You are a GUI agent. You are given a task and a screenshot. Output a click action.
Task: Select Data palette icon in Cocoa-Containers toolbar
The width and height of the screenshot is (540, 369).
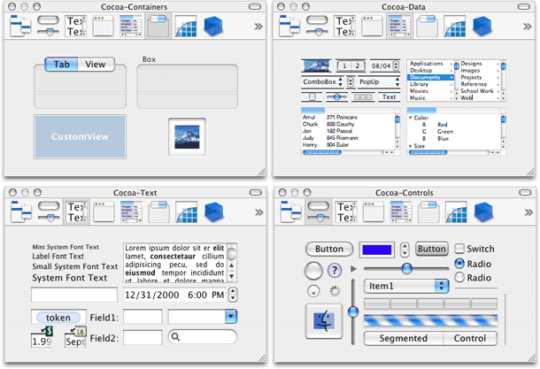coord(130,26)
